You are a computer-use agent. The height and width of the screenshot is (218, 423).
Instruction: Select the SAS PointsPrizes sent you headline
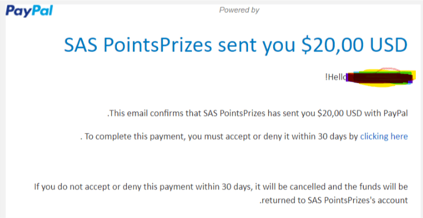(x=235, y=45)
